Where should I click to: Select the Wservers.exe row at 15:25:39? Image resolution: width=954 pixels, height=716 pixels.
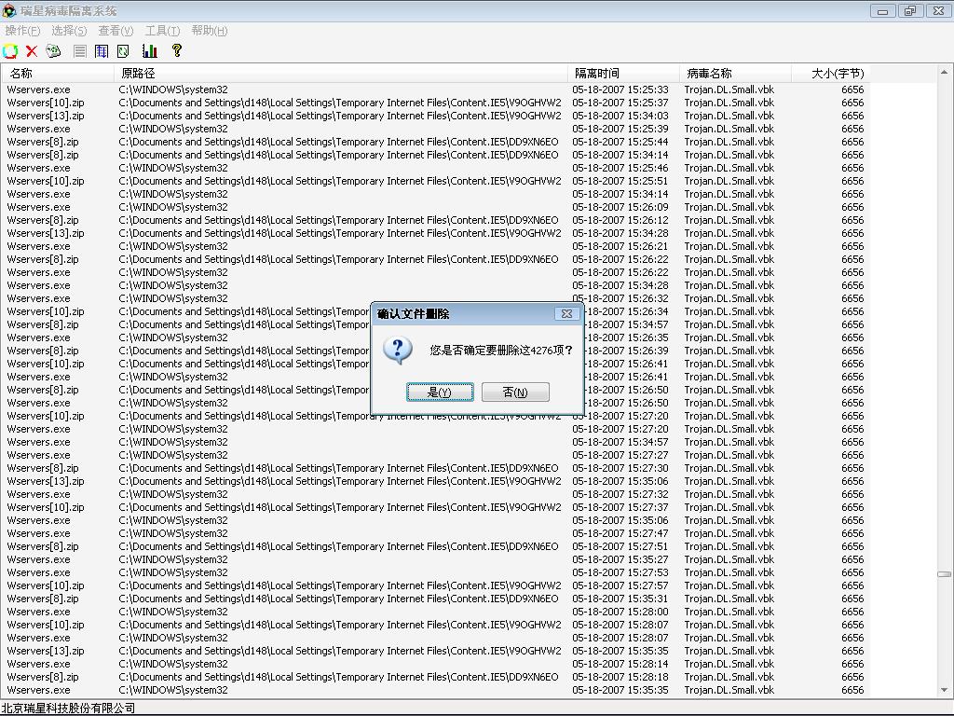[435, 129]
